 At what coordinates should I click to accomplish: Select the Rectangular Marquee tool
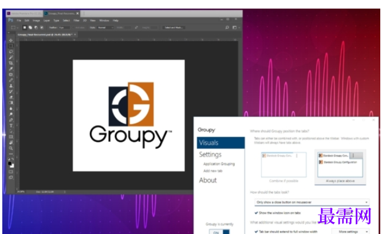tap(11, 46)
